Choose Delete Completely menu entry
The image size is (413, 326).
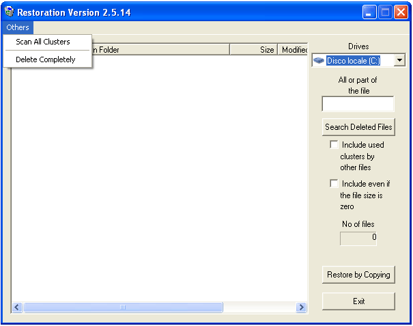tap(47, 59)
